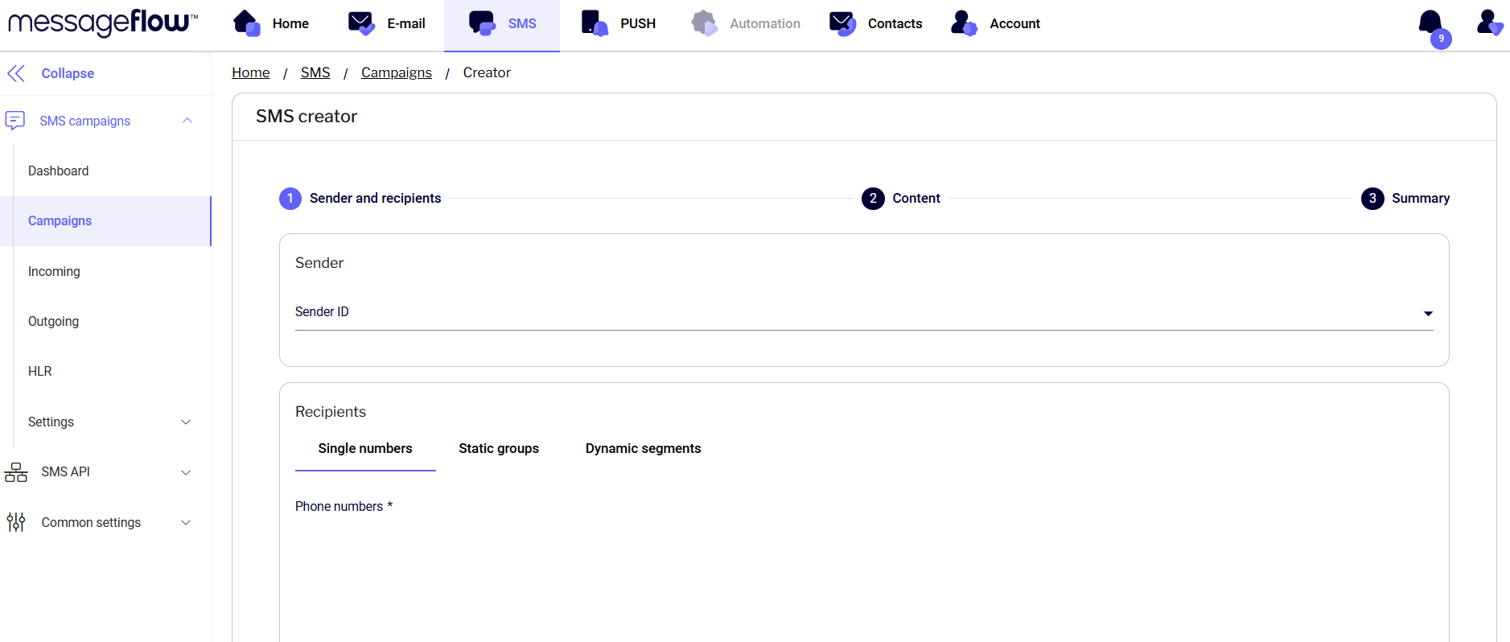Expand the Settings submenu chevron
Image resolution: width=1510 pixels, height=642 pixels.
click(186, 422)
